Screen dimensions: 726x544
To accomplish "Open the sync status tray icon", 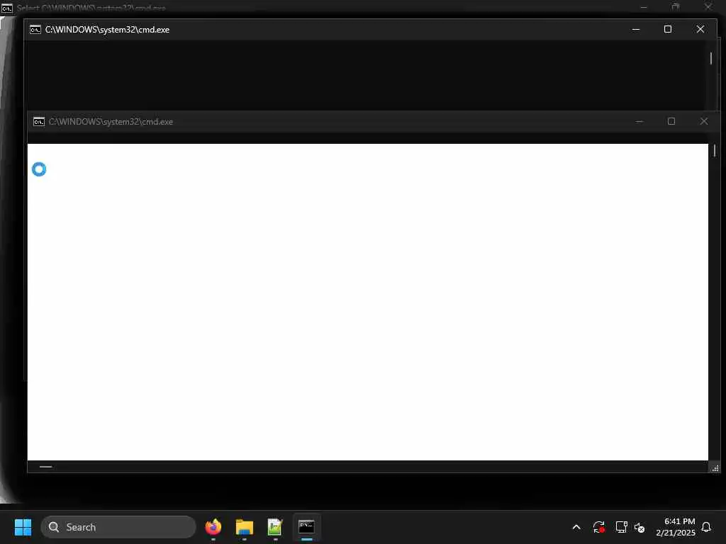I will (x=598, y=527).
